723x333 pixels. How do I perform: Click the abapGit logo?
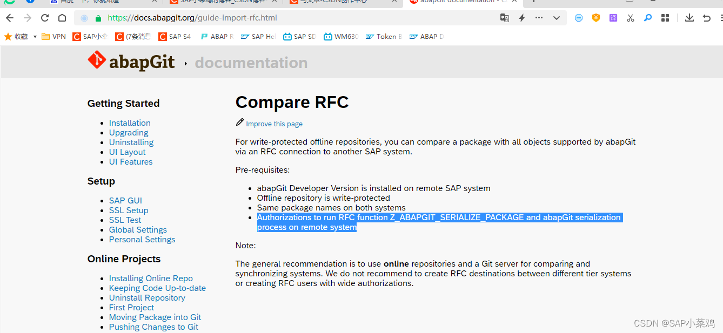pos(131,62)
